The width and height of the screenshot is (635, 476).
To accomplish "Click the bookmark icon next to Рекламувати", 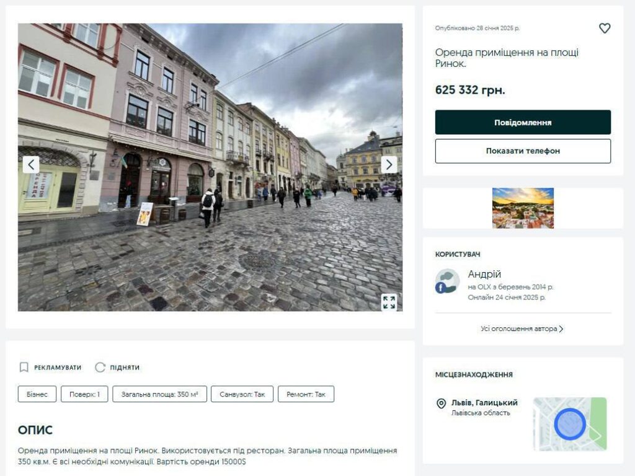I will coord(24,368).
